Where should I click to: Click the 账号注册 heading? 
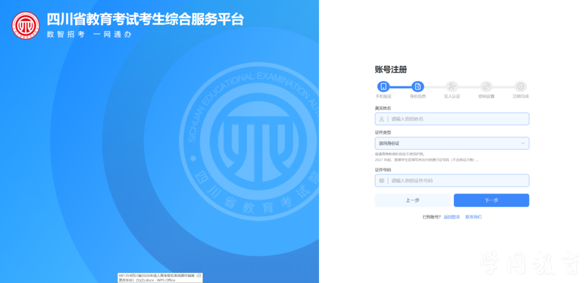tap(391, 69)
